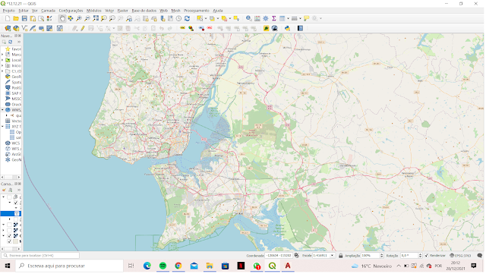Open the select features tool dropdown arrow
The width and height of the screenshot is (486, 274).
click(206, 19)
